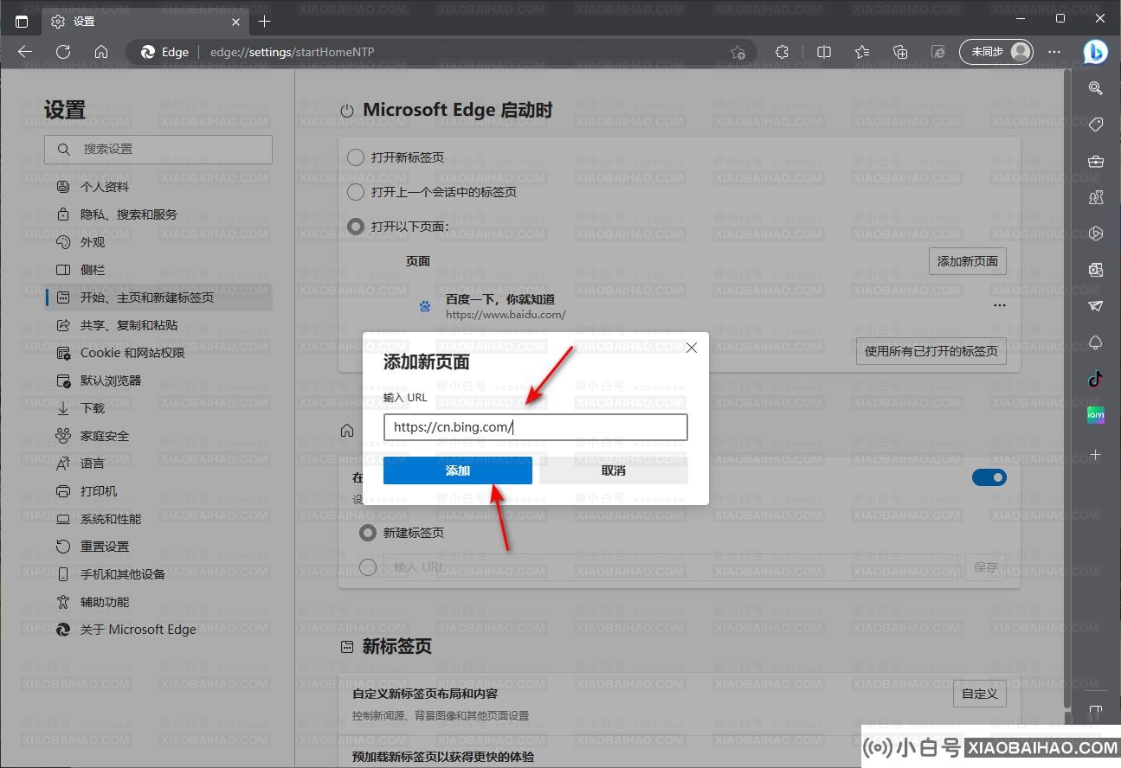1121x768 pixels.
Task: Open sidebar Shopping tag icon
Action: (x=1096, y=125)
